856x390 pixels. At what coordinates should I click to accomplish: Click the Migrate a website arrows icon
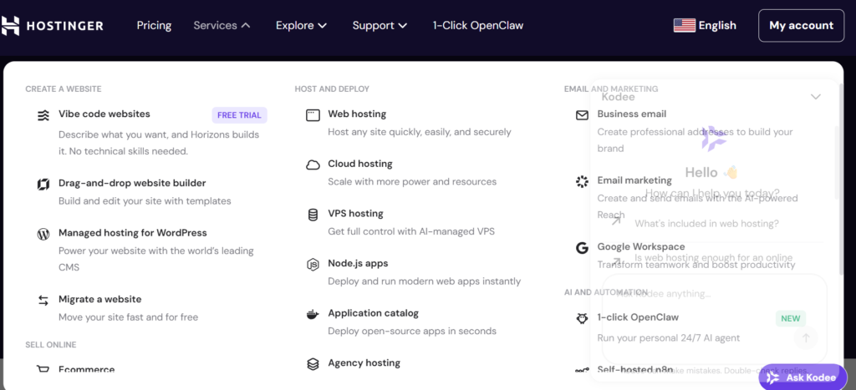click(x=43, y=301)
